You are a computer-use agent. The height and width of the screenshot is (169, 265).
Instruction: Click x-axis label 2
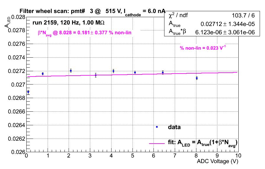(x=69, y=155)
